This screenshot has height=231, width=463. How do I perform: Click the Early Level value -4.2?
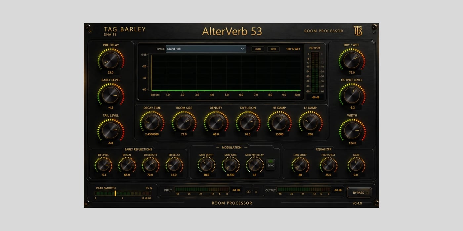110,108
